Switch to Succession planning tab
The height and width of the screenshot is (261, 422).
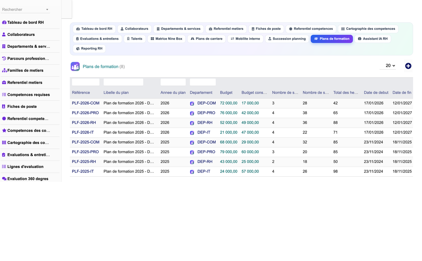point(287,39)
